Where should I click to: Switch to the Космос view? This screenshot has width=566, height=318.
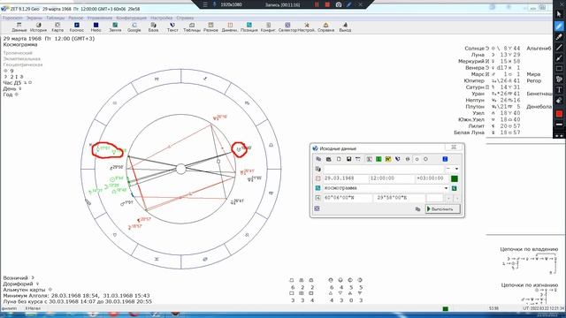pyautogui.click(x=77, y=27)
